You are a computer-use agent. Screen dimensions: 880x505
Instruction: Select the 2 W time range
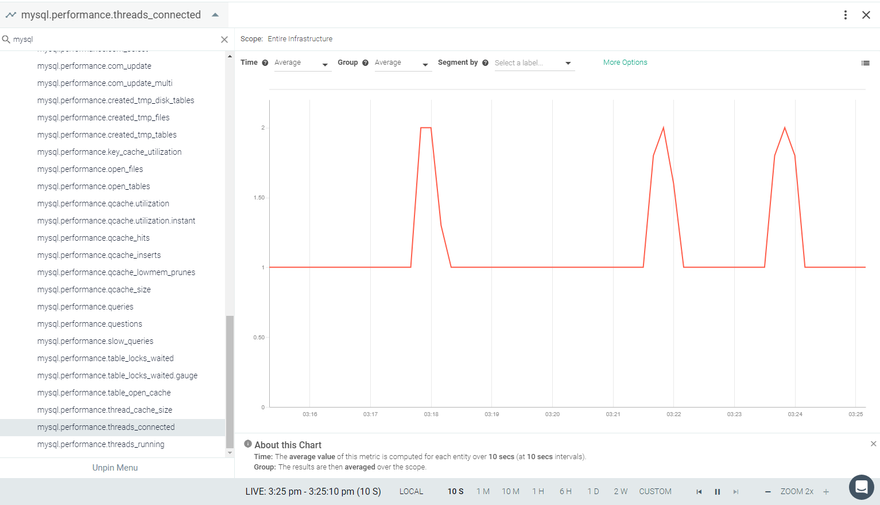[621, 492]
